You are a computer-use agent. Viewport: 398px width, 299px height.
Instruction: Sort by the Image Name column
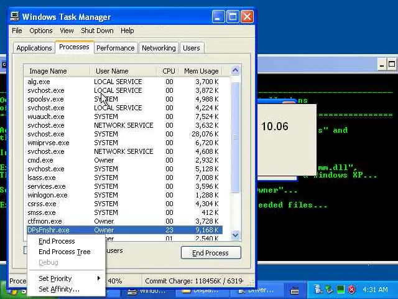57,71
